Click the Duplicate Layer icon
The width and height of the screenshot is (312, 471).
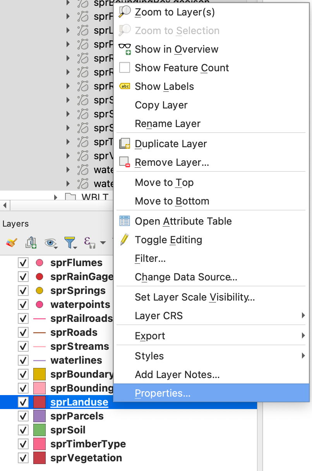pyautogui.click(x=125, y=144)
